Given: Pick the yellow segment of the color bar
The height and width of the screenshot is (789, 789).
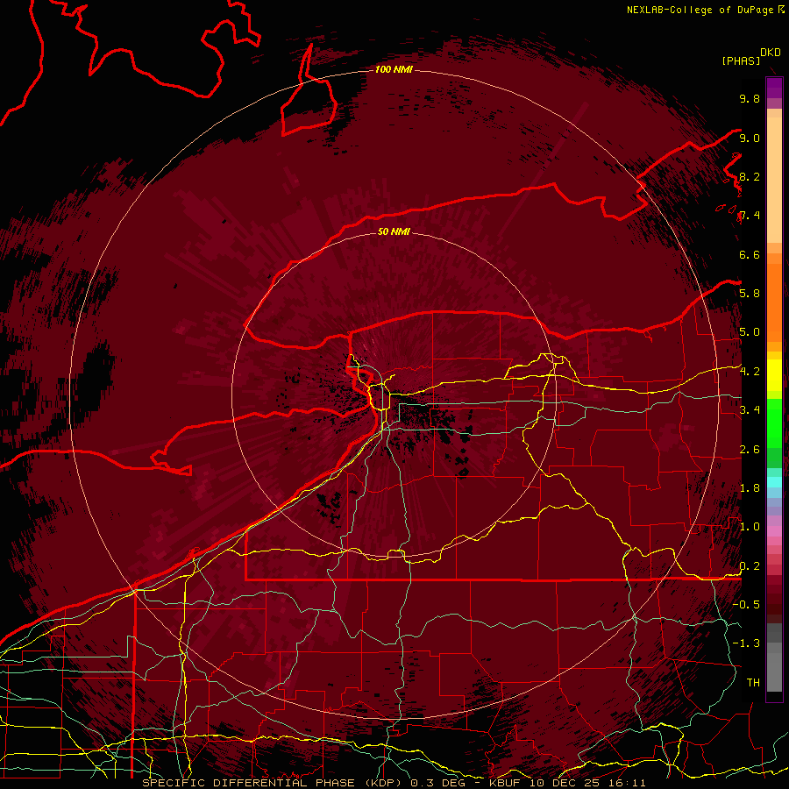Looking at the screenshot, I should click(x=774, y=375).
